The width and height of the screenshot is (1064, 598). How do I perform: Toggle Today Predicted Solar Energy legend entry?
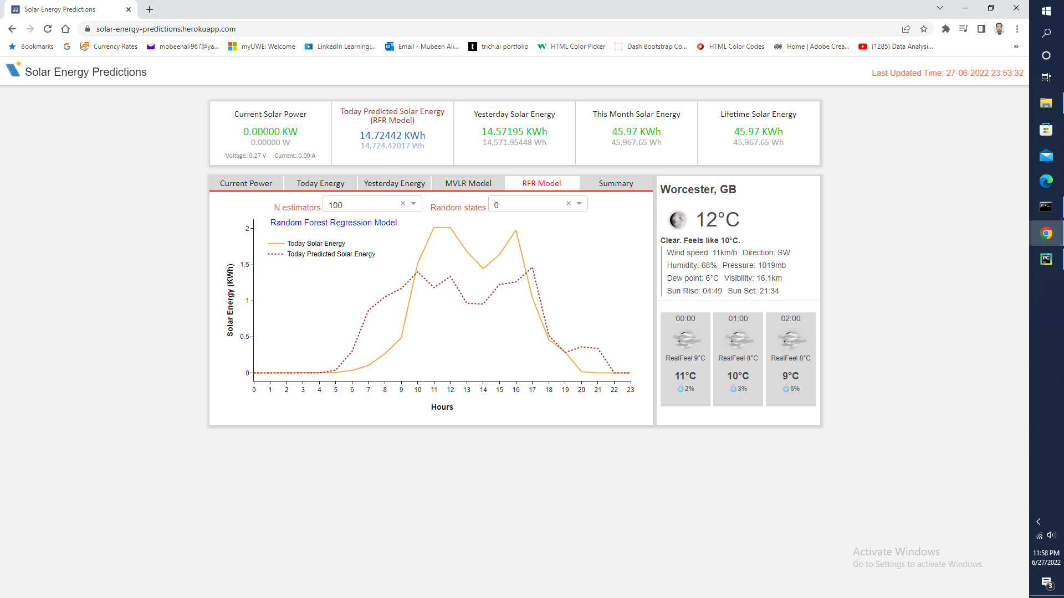coord(331,254)
